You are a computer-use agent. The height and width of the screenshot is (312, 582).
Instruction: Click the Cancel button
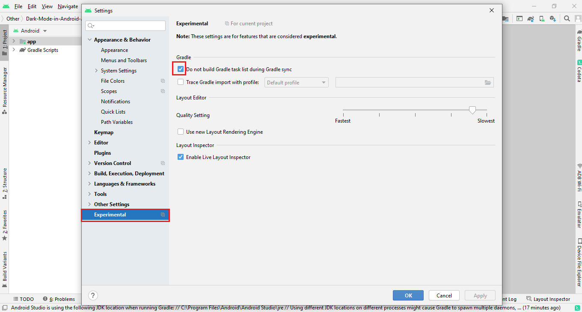click(444, 295)
